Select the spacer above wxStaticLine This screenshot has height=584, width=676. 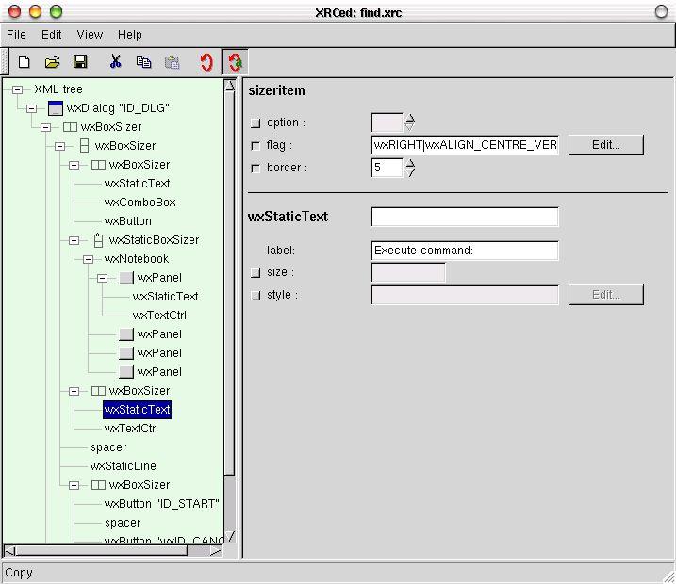click(108, 447)
